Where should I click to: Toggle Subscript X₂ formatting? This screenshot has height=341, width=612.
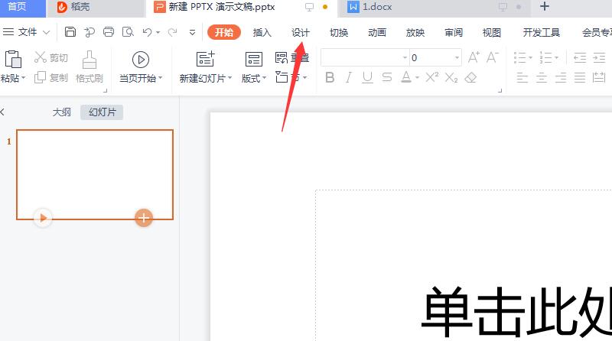[451, 77]
